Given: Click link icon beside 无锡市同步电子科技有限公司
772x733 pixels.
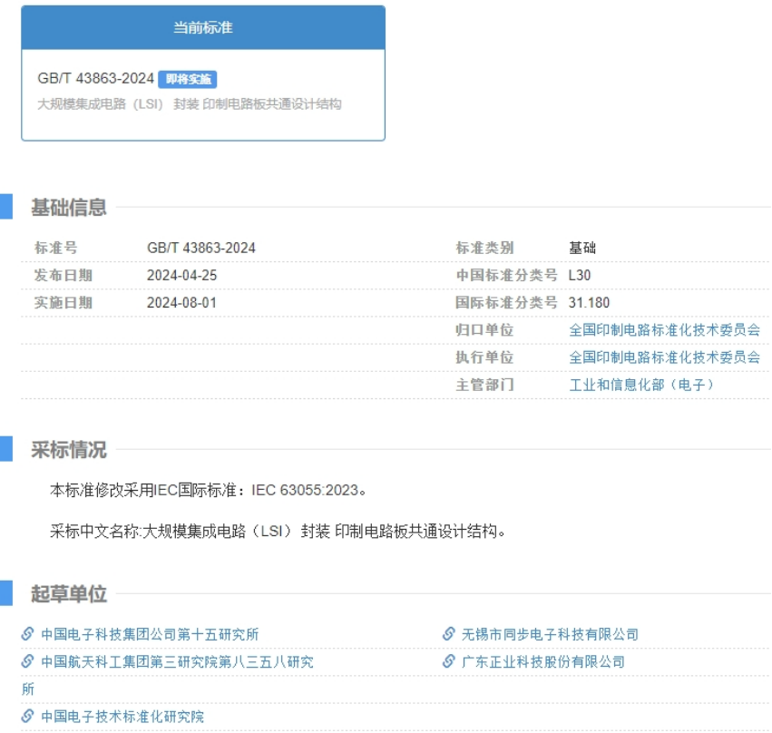Looking at the screenshot, I should [x=448, y=634].
